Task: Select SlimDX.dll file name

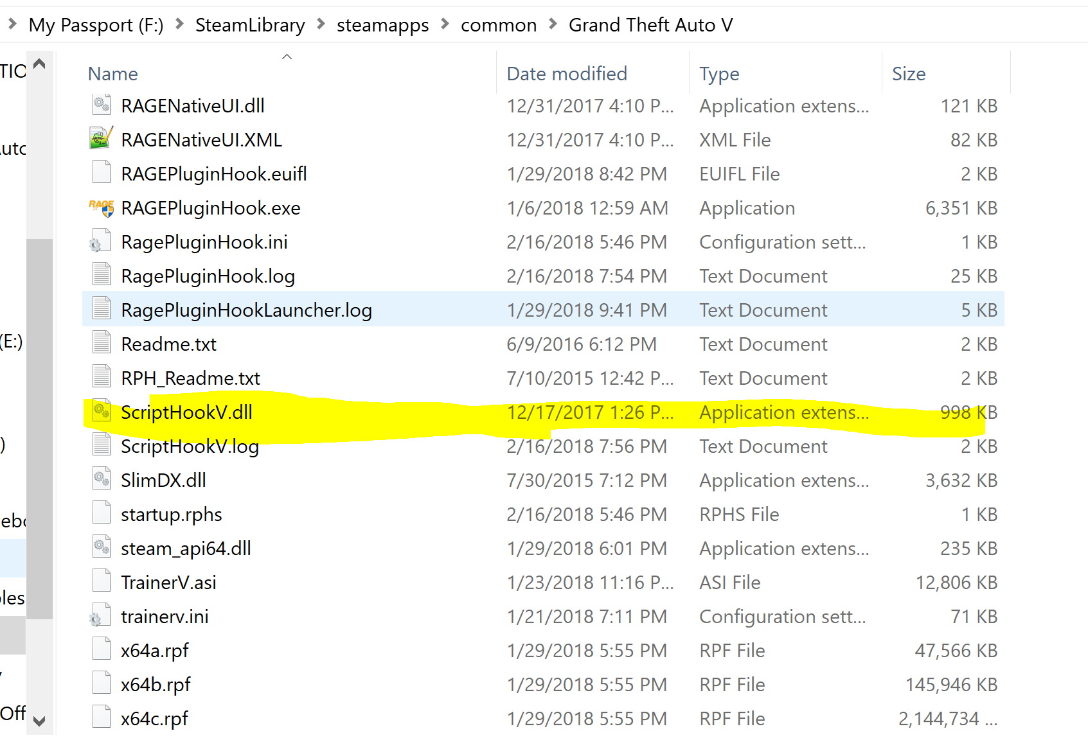Action: [x=164, y=480]
